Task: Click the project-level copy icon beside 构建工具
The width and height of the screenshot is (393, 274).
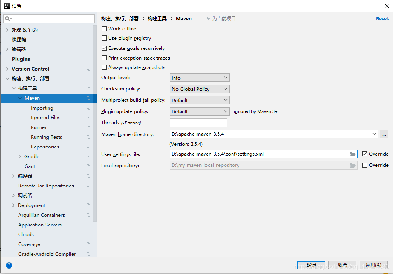Action: (88, 88)
